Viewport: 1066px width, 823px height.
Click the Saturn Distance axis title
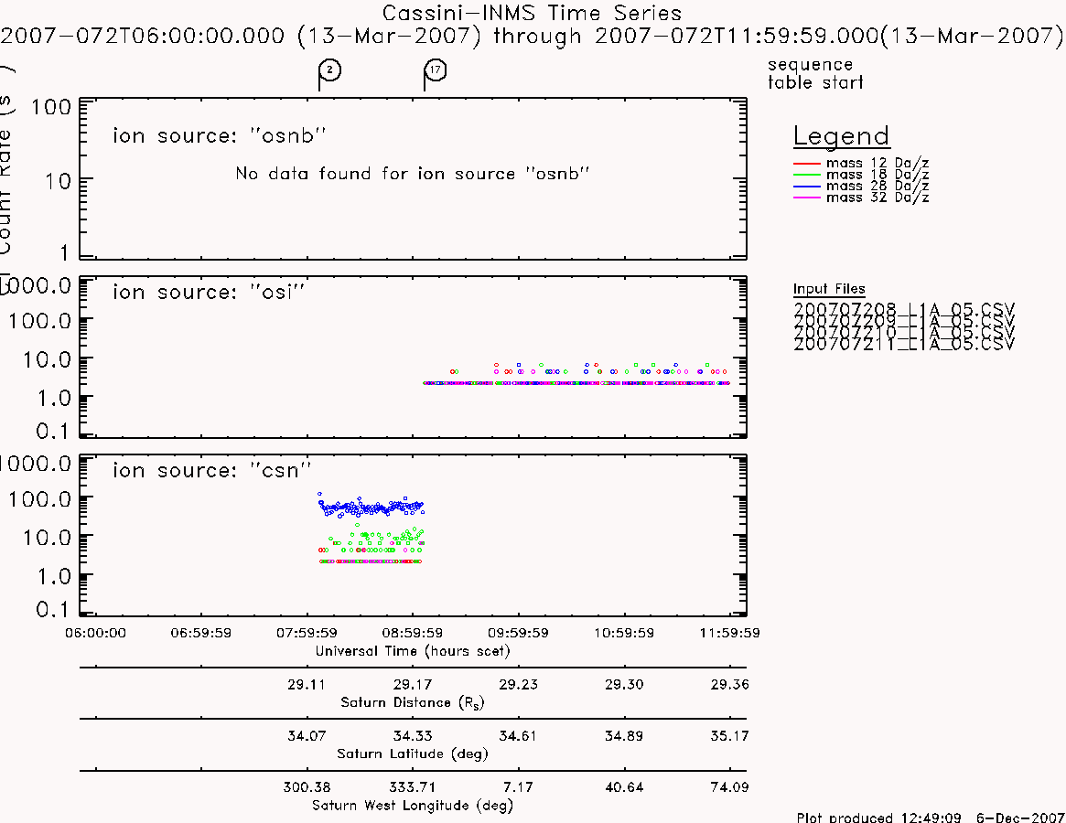pos(412,702)
